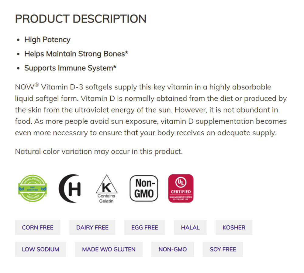Click the NON-GMO text tag
Viewport: 304px width, 273px height.
pos(173,249)
